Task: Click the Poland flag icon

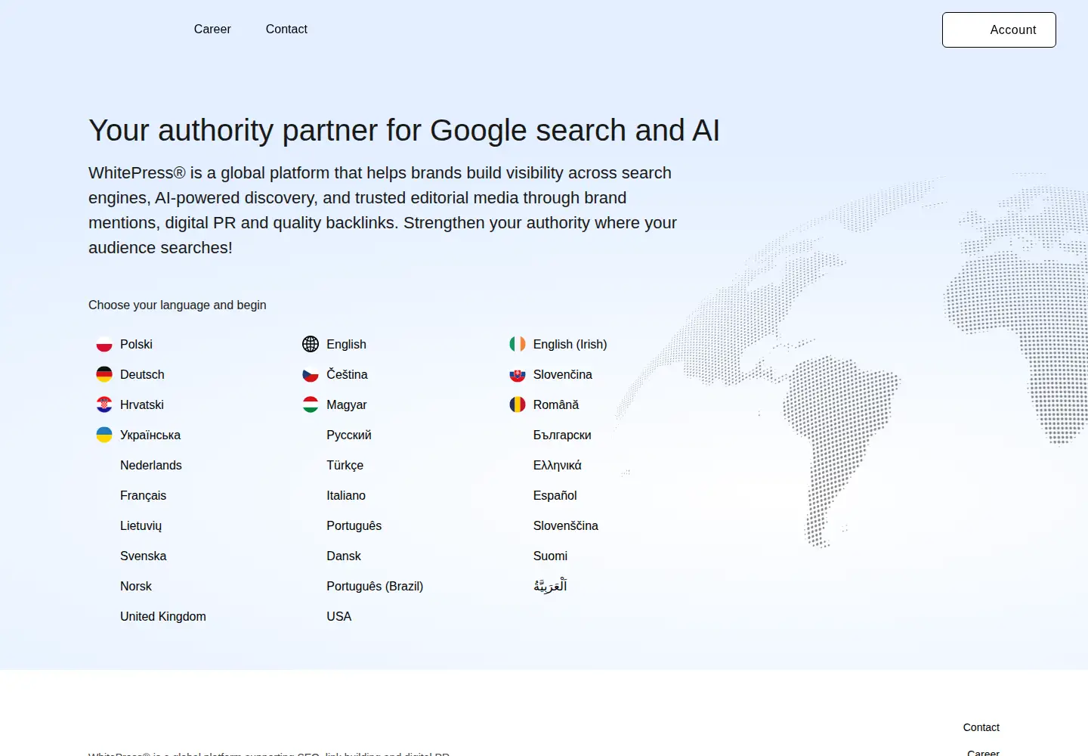Action: click(x=104, y=344)
